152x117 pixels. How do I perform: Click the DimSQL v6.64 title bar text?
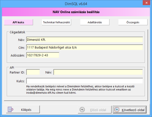(x=76, y=4)
